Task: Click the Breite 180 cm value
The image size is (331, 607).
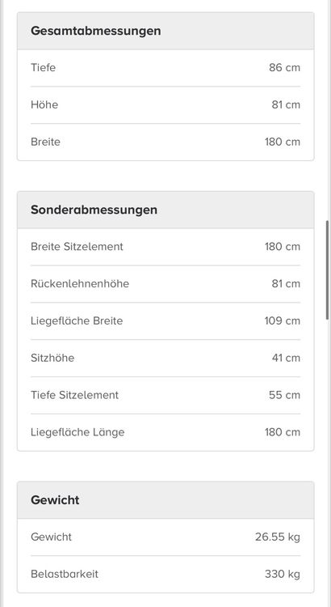Action: [x=283, y=142]
